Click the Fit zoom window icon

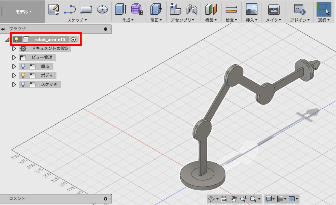[x=253, y=199]
